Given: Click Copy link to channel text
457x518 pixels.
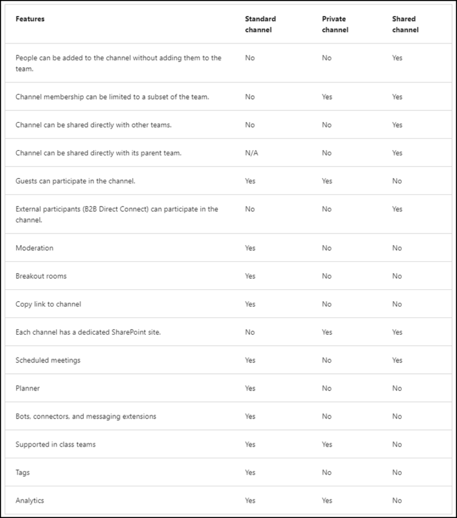Looking at the screenshot, I should tap(48, 304).
